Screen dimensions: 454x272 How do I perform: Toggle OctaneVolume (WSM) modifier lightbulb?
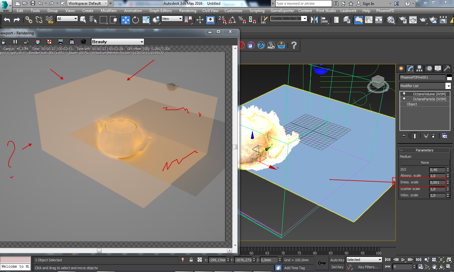click(x=404, y=94)
